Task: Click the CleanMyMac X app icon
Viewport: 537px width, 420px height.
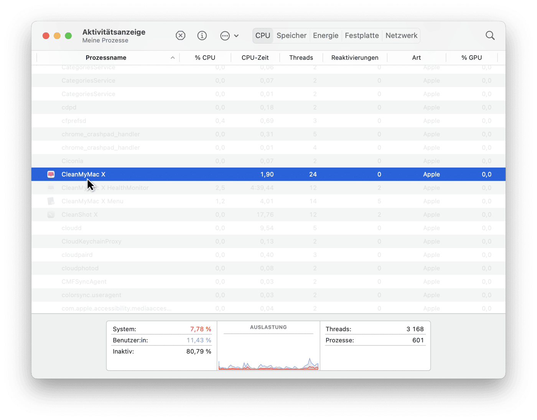Action: [x=51, y=174]
